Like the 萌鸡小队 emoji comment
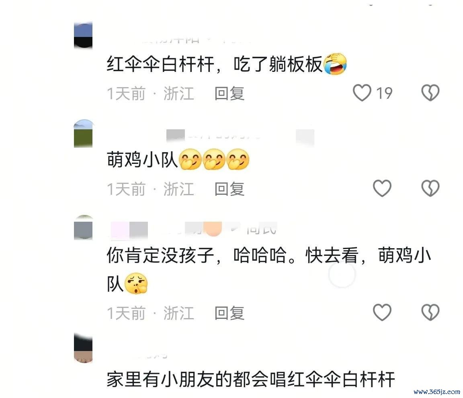 pos(382,188)
